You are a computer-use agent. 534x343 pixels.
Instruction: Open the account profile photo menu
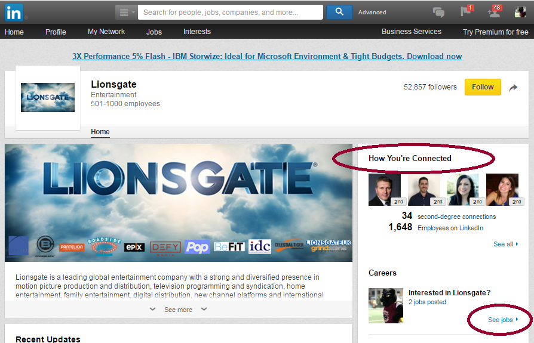coord(520,12)
